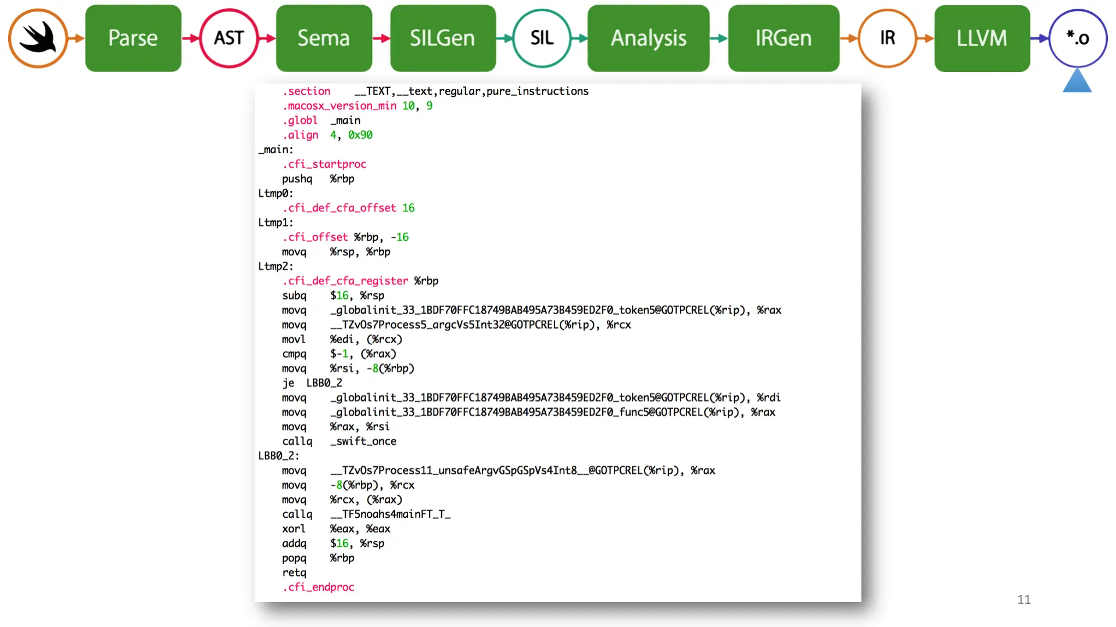Click the .cfi_startproc directive line
The height and width of the screenshot is (627, 1116).
click(324, 164)
